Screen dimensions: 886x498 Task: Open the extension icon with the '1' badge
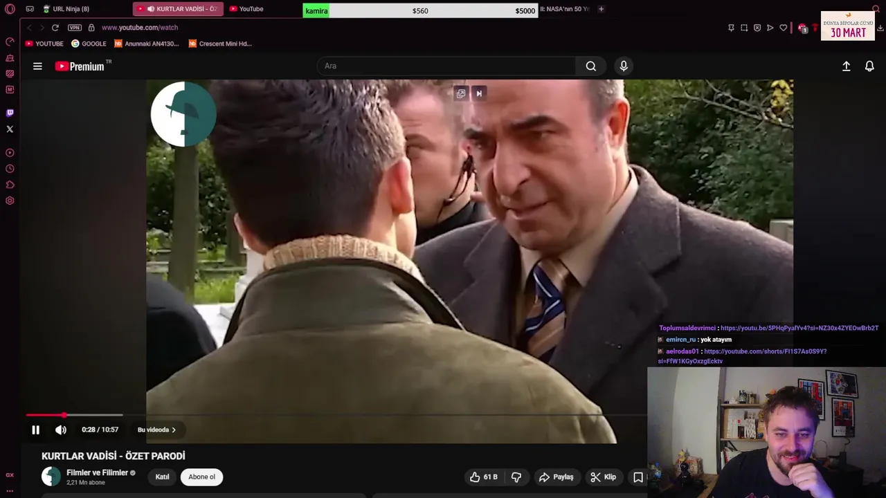click(802, 28)
